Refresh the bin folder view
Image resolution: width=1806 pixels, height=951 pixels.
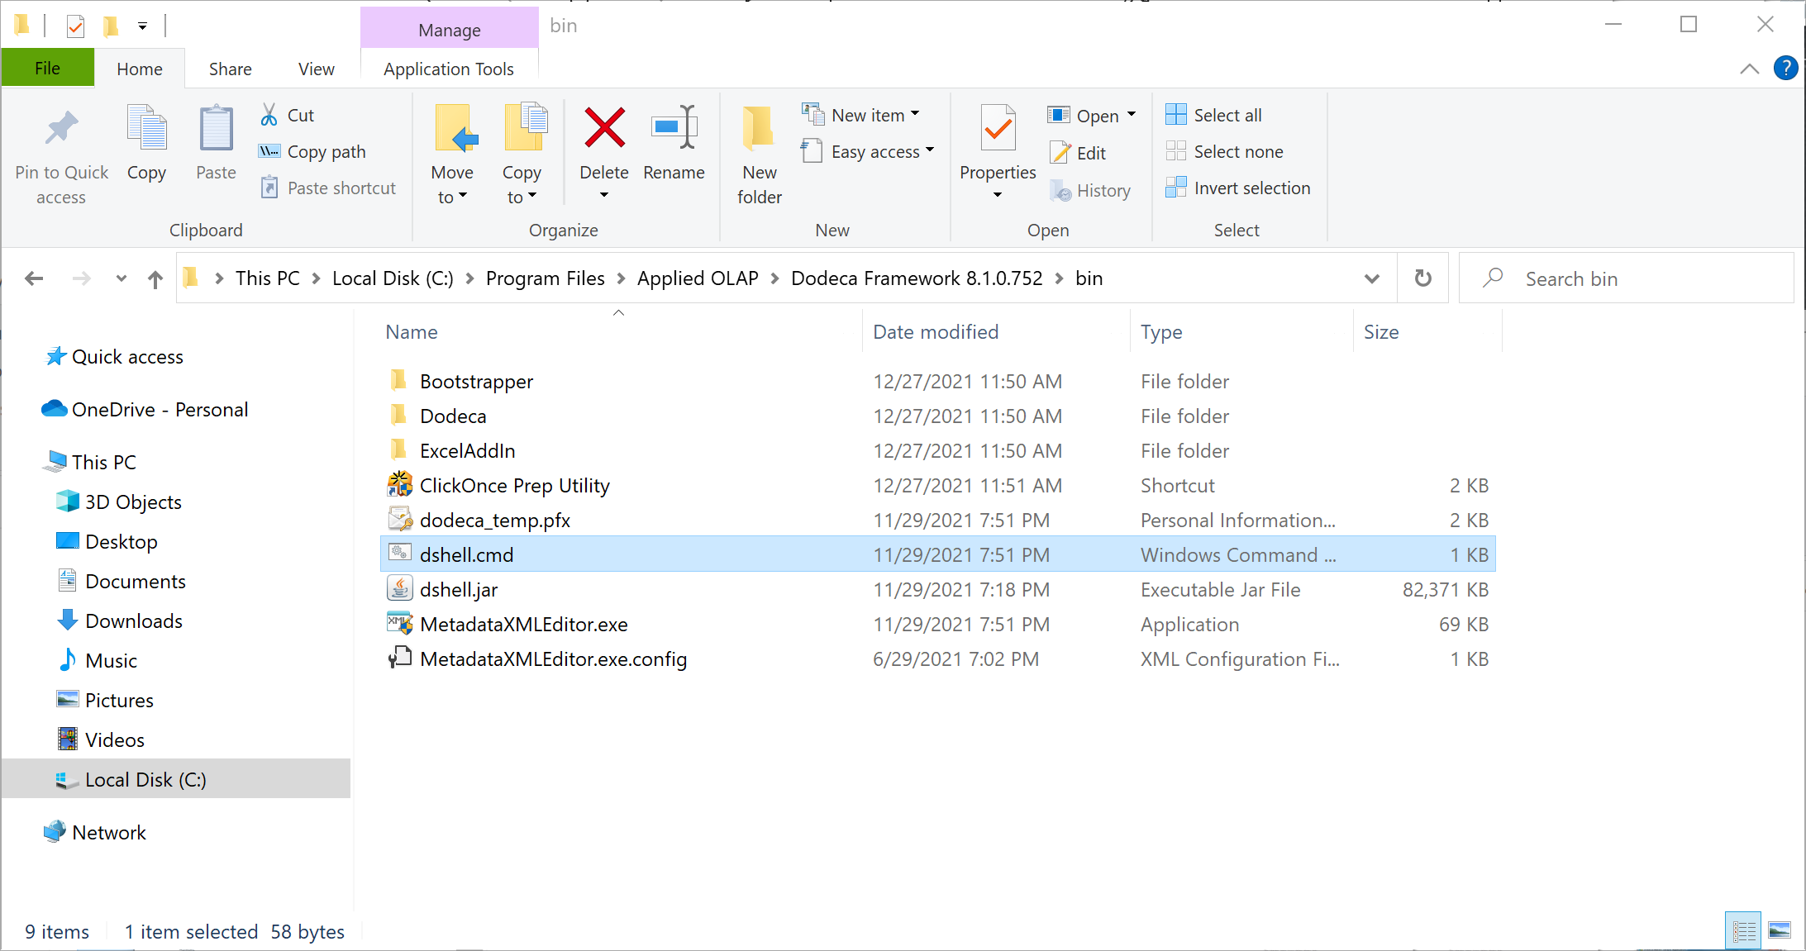coord(1422,278)
